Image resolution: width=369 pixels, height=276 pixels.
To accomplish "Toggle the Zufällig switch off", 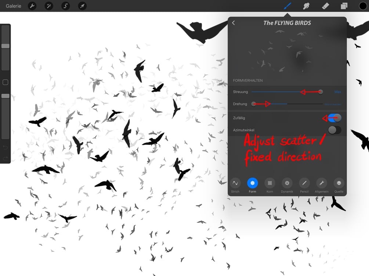I will (x=334, y=118).
